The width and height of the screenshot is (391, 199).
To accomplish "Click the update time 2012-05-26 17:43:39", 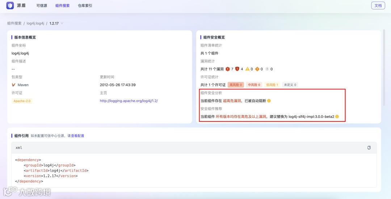I will pyautogui.click(x=118, y=85).
